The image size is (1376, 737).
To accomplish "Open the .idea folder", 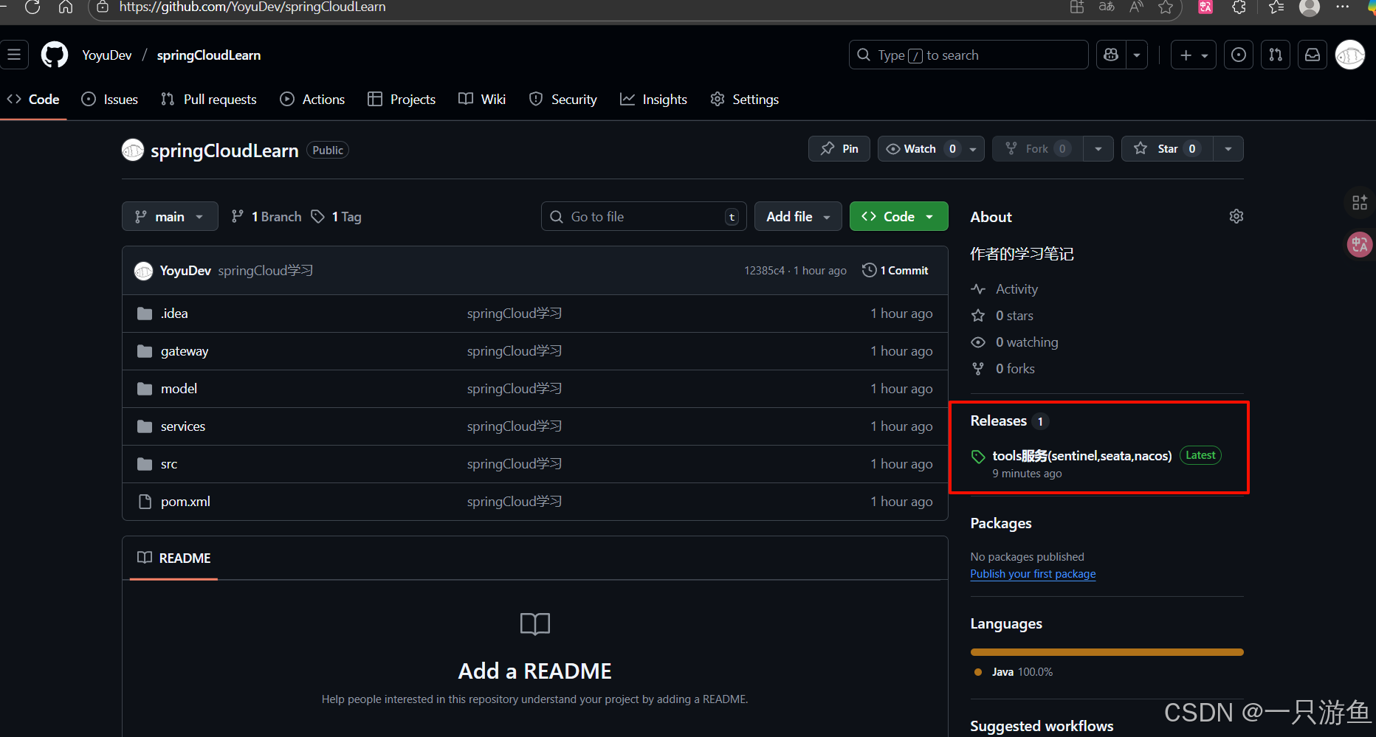I will tap(174, 314).
